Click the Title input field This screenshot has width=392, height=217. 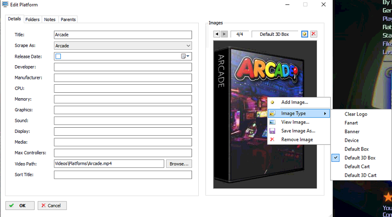(x=123, y=35)
